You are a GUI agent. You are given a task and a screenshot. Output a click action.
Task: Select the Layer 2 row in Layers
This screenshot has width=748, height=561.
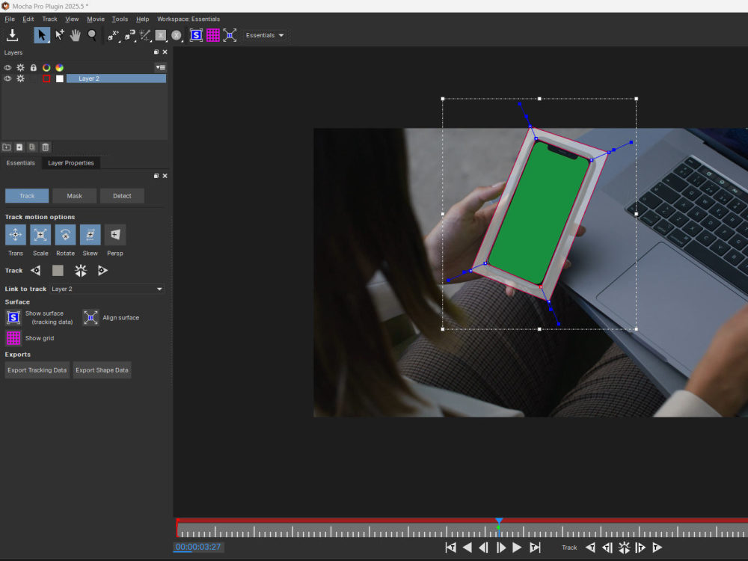point(116,79)
